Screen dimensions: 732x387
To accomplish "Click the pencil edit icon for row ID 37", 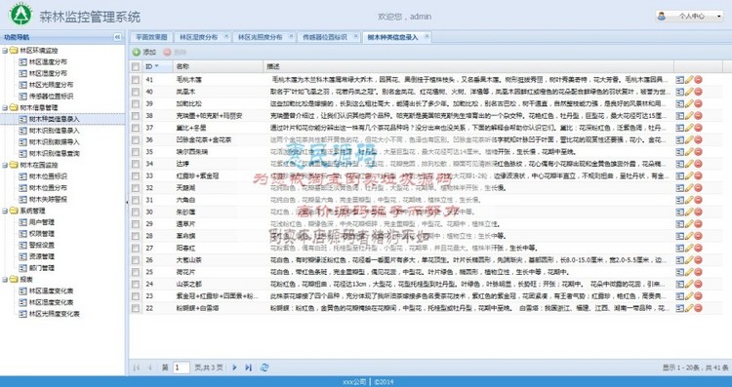I will [x=689, y=128].
